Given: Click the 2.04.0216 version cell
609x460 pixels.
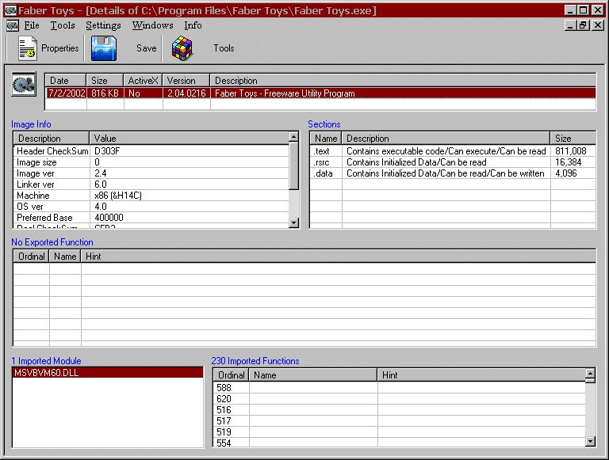Looking at the screenshot, I should tap(186, 93).
